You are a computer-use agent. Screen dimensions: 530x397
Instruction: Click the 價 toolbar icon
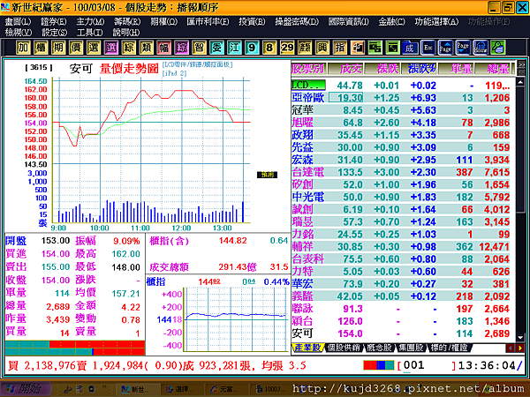(x=76, y=48)
